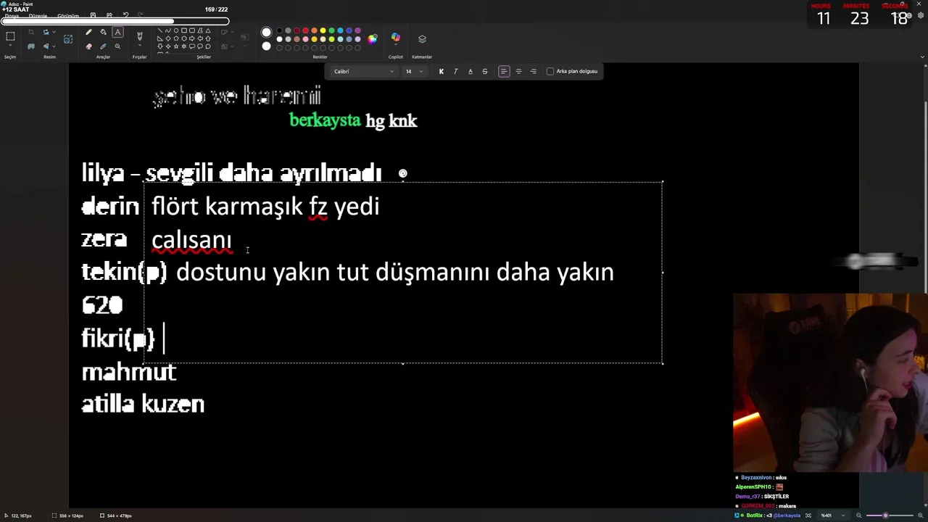
Task: Click the redo arrow
Action: 140,14
